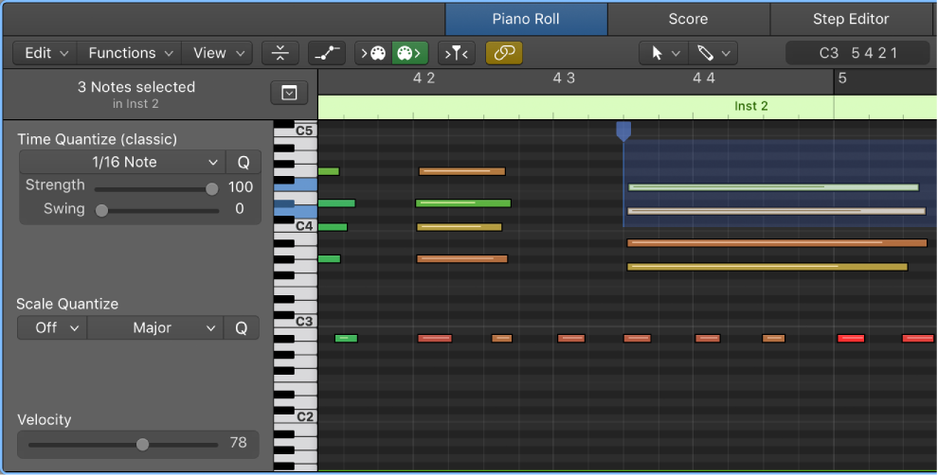Click the inspector disclosure box icon
938x475 pixels.
coord(289,94)
